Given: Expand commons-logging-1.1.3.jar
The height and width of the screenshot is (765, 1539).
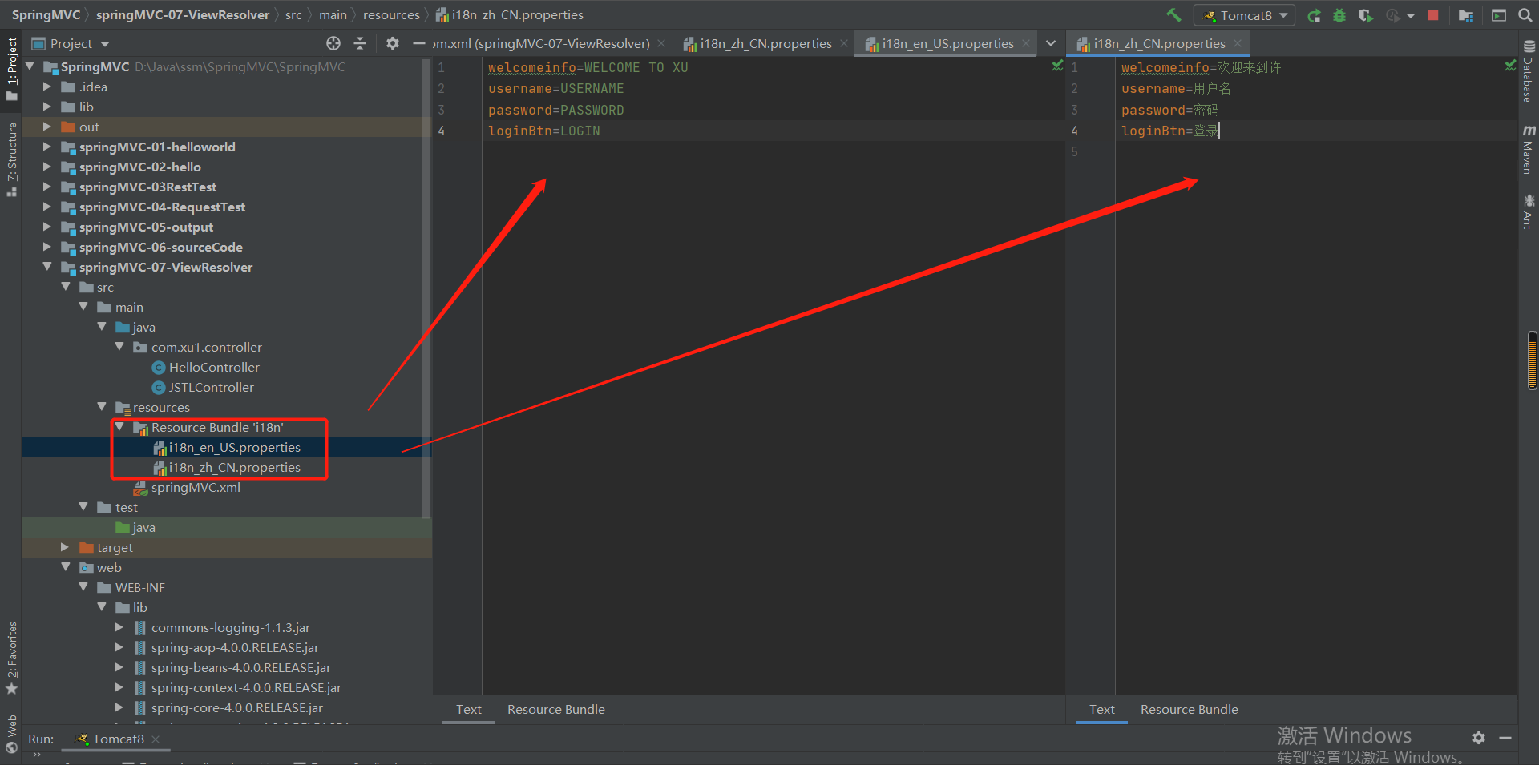Looking at the screenshot, I should (119, 627).
